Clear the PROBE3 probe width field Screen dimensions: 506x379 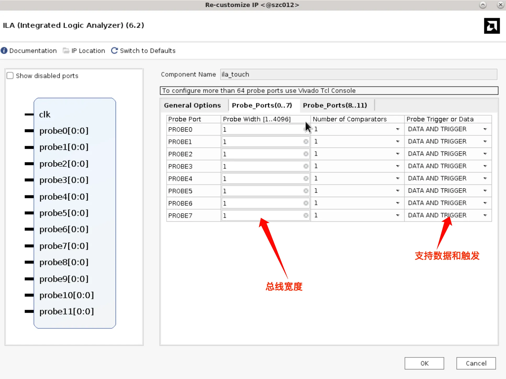(305, 166)
